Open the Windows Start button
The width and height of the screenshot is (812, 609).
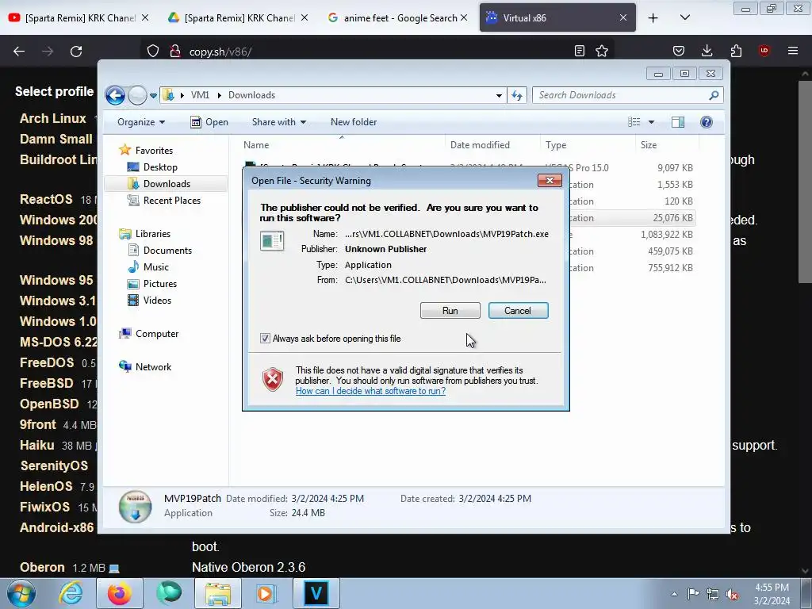pos(21,593)
